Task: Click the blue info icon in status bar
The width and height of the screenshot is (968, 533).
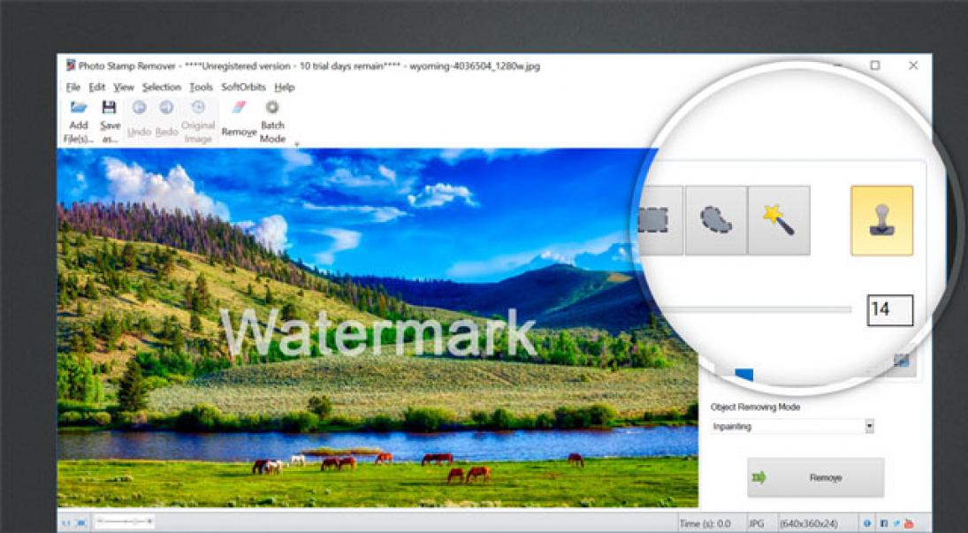Action: tap(869, 523)
